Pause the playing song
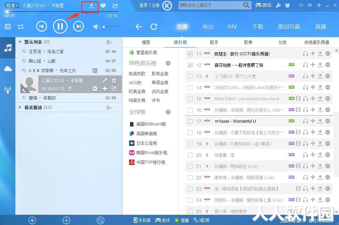 tap(60, 26)
